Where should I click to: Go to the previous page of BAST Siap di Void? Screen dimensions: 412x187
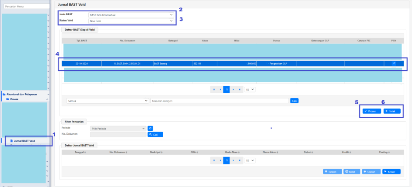point(220,89)
